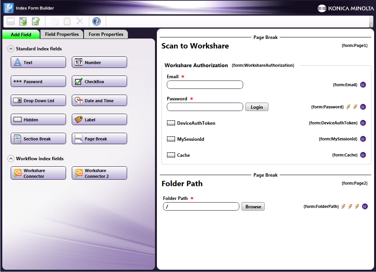Select the large Folder Path page heading
The height and width of the screenshot is (272, 376).
(x=182, y=183)
